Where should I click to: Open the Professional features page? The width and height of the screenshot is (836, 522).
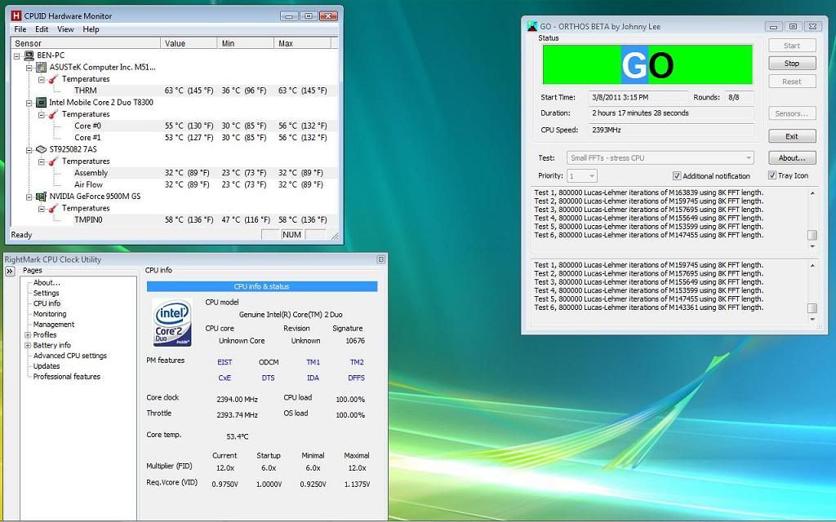[x=67, y=377]
